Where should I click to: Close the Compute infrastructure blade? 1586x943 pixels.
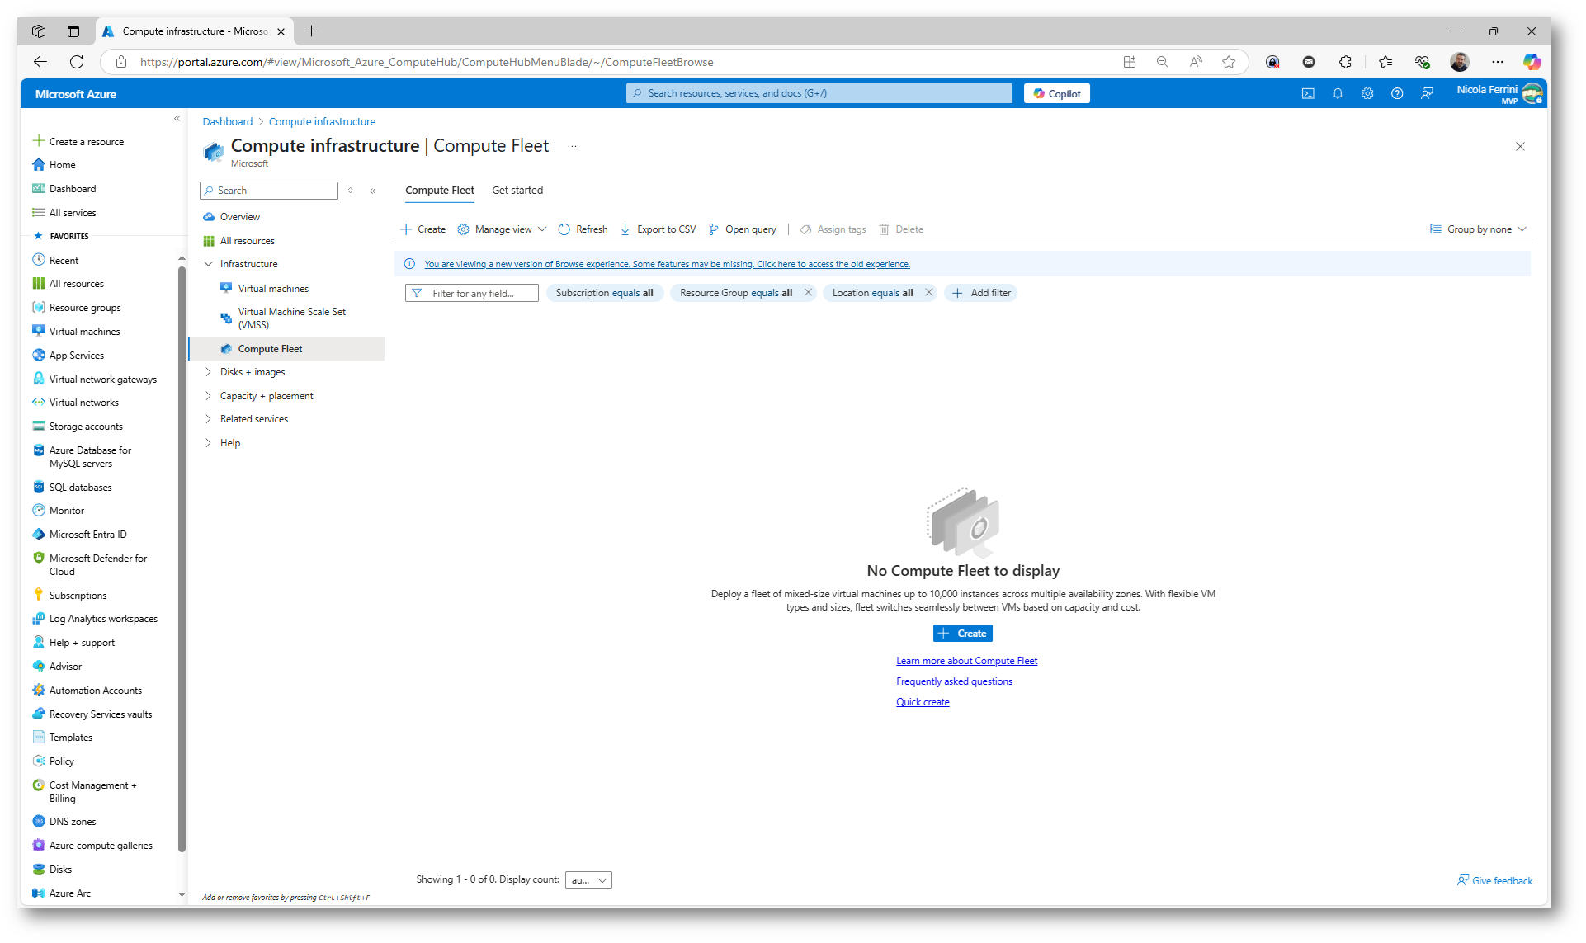click(1520, 146)
